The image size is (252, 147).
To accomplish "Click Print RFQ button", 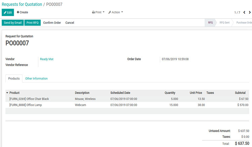I will [33, 23].
